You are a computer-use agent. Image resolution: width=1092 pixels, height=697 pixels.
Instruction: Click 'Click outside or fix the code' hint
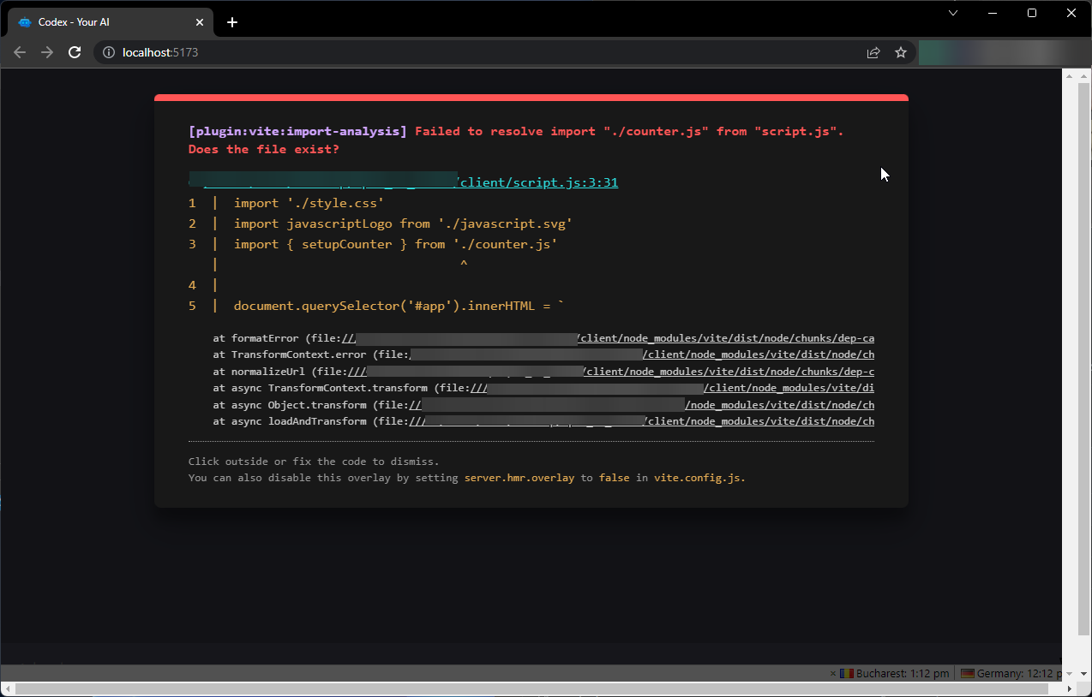click(314, 462)
